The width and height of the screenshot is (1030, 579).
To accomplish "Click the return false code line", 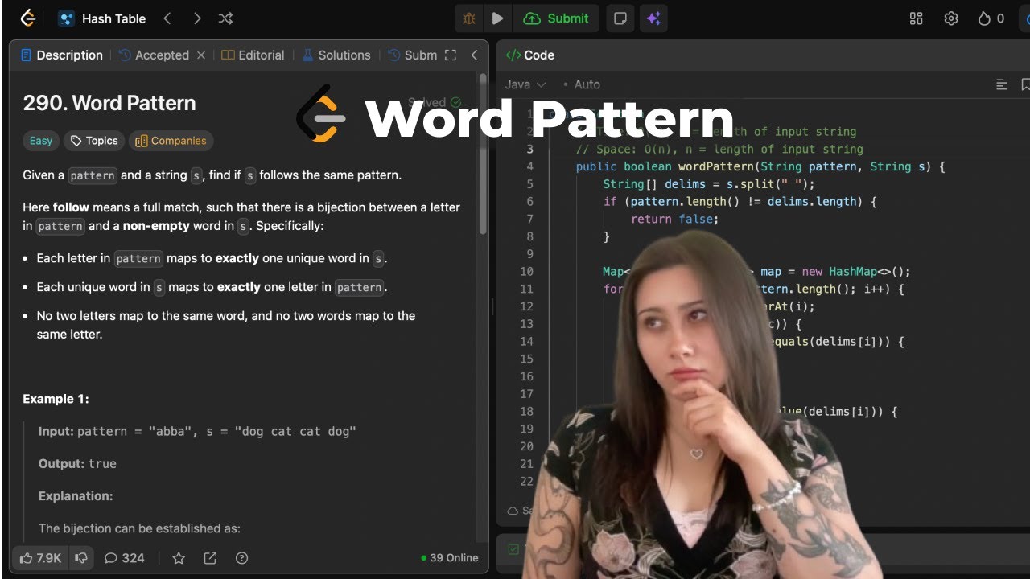I will click(674, 219).
